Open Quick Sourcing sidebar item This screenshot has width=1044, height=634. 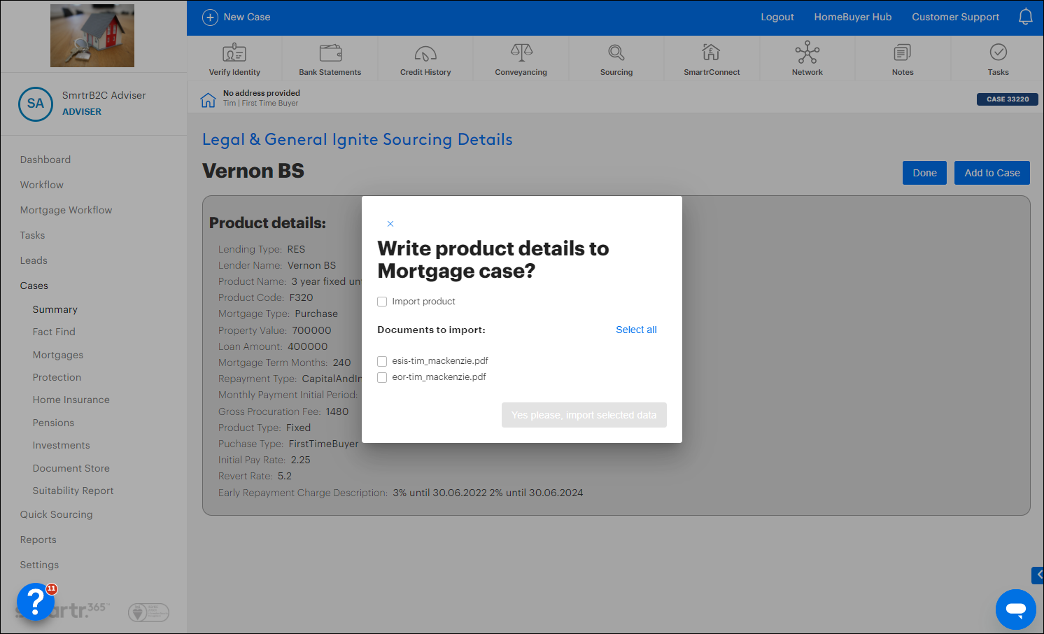[x=57, y=514]
